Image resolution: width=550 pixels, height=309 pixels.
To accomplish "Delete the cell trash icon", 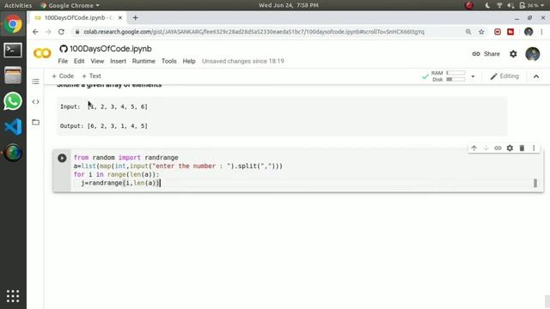I will pos(522,148).
